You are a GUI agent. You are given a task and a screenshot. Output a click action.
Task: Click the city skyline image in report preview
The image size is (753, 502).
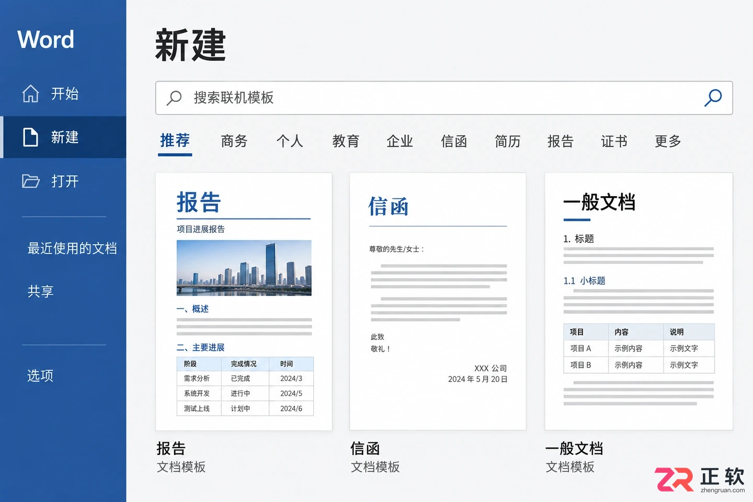[244, 268]
